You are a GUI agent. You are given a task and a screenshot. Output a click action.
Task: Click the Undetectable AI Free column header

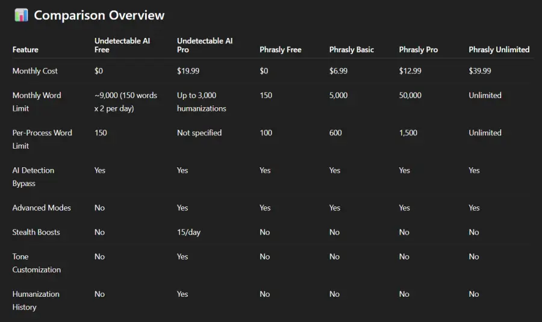(122, 45)
